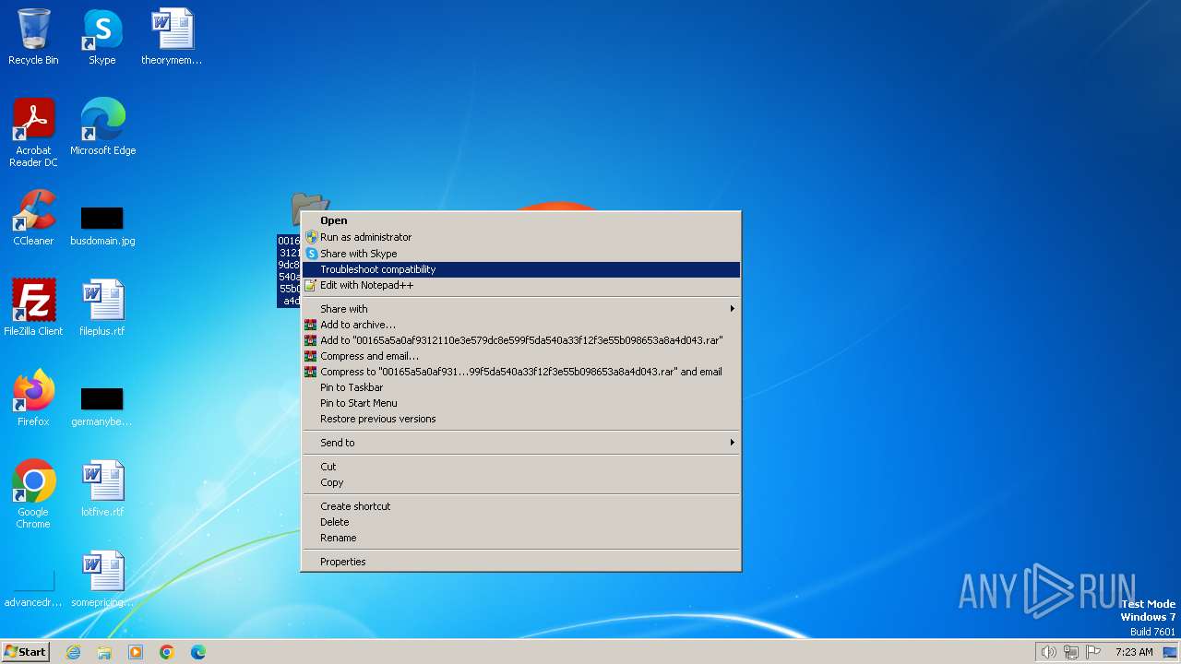This screenshot has width=1181, height=664.
Task: Launch Edge from the taskbar
Action: coord(198,652)
